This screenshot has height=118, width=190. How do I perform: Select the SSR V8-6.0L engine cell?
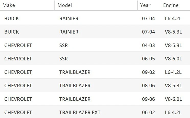point(173,59)
